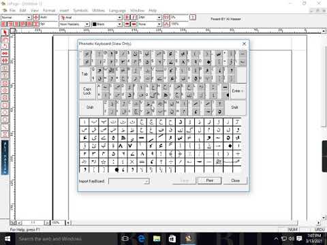
Task: Open the Black text color dropdown
Action: click(119, 24)
